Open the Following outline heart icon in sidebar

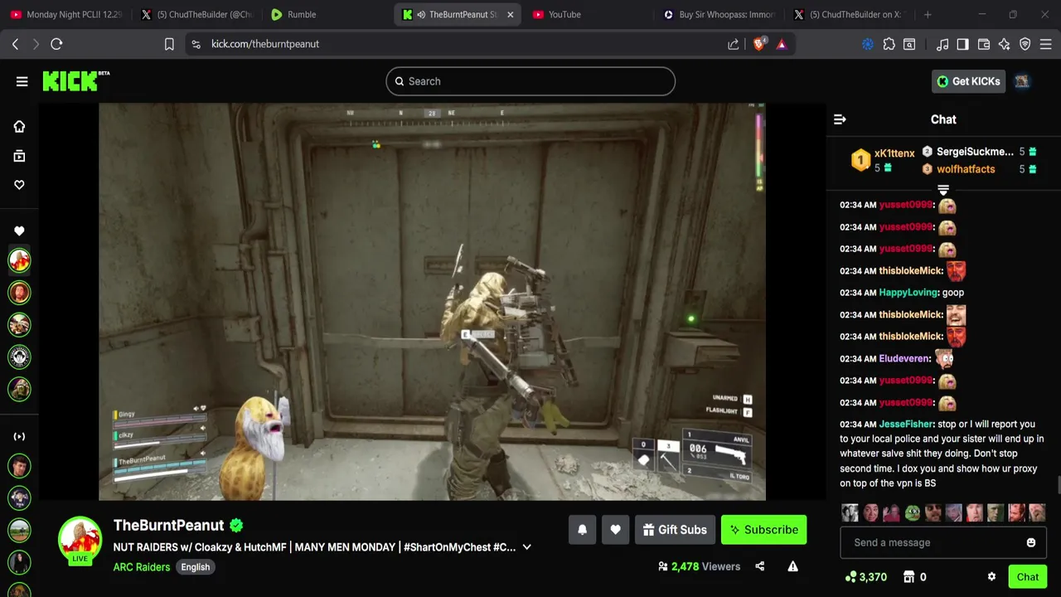click(x=19, y=185)
